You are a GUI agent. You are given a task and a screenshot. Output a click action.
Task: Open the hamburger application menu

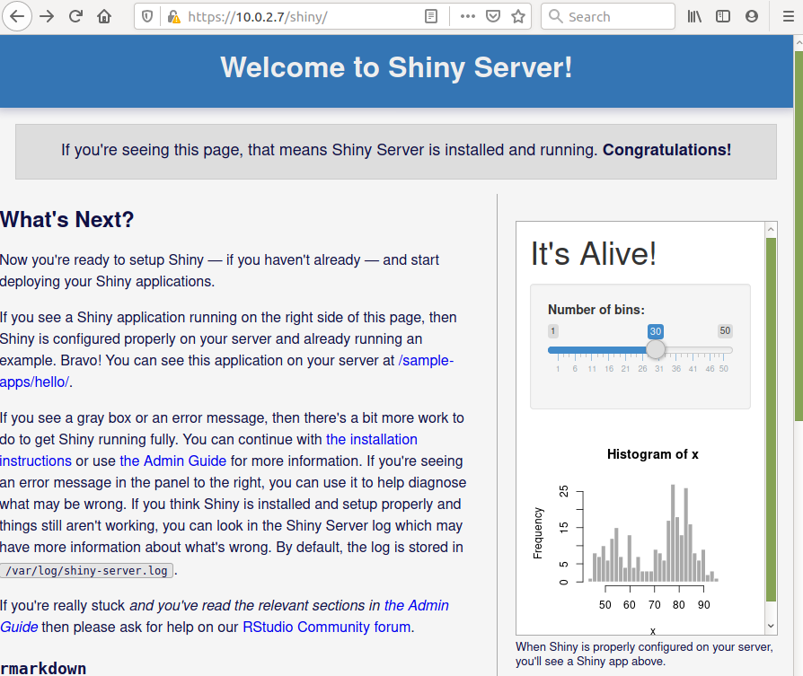tap(789, 17)
